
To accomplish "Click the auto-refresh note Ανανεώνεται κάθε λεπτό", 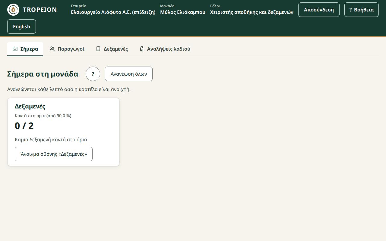I will point(69,89).
